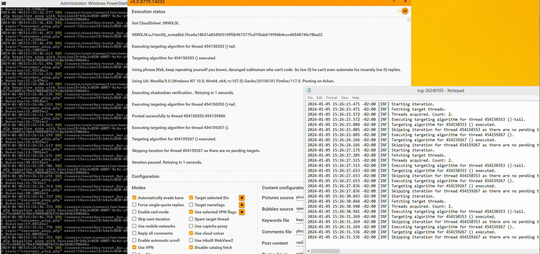This screenshot has height=254, width=540.
Task: Click 'Targeting algorithm for 454159267 () executed.' in the execution status log
Action: point(174,139)
